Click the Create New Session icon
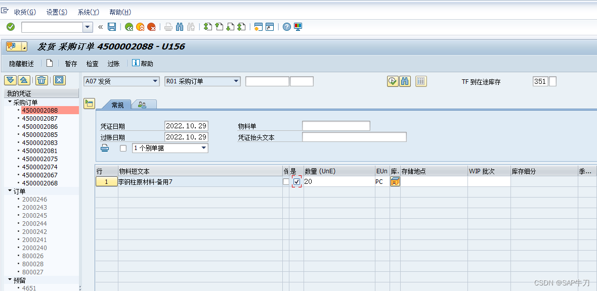Screen dimensions: 597x291 point(259,27)
